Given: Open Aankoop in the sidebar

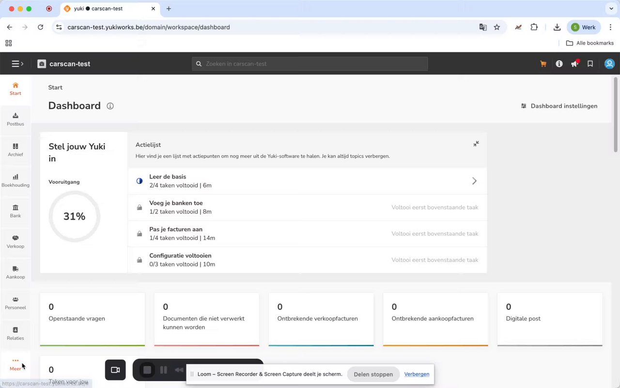Looking at the screenshot, I should pyautogui.click(x=15, y=272).
